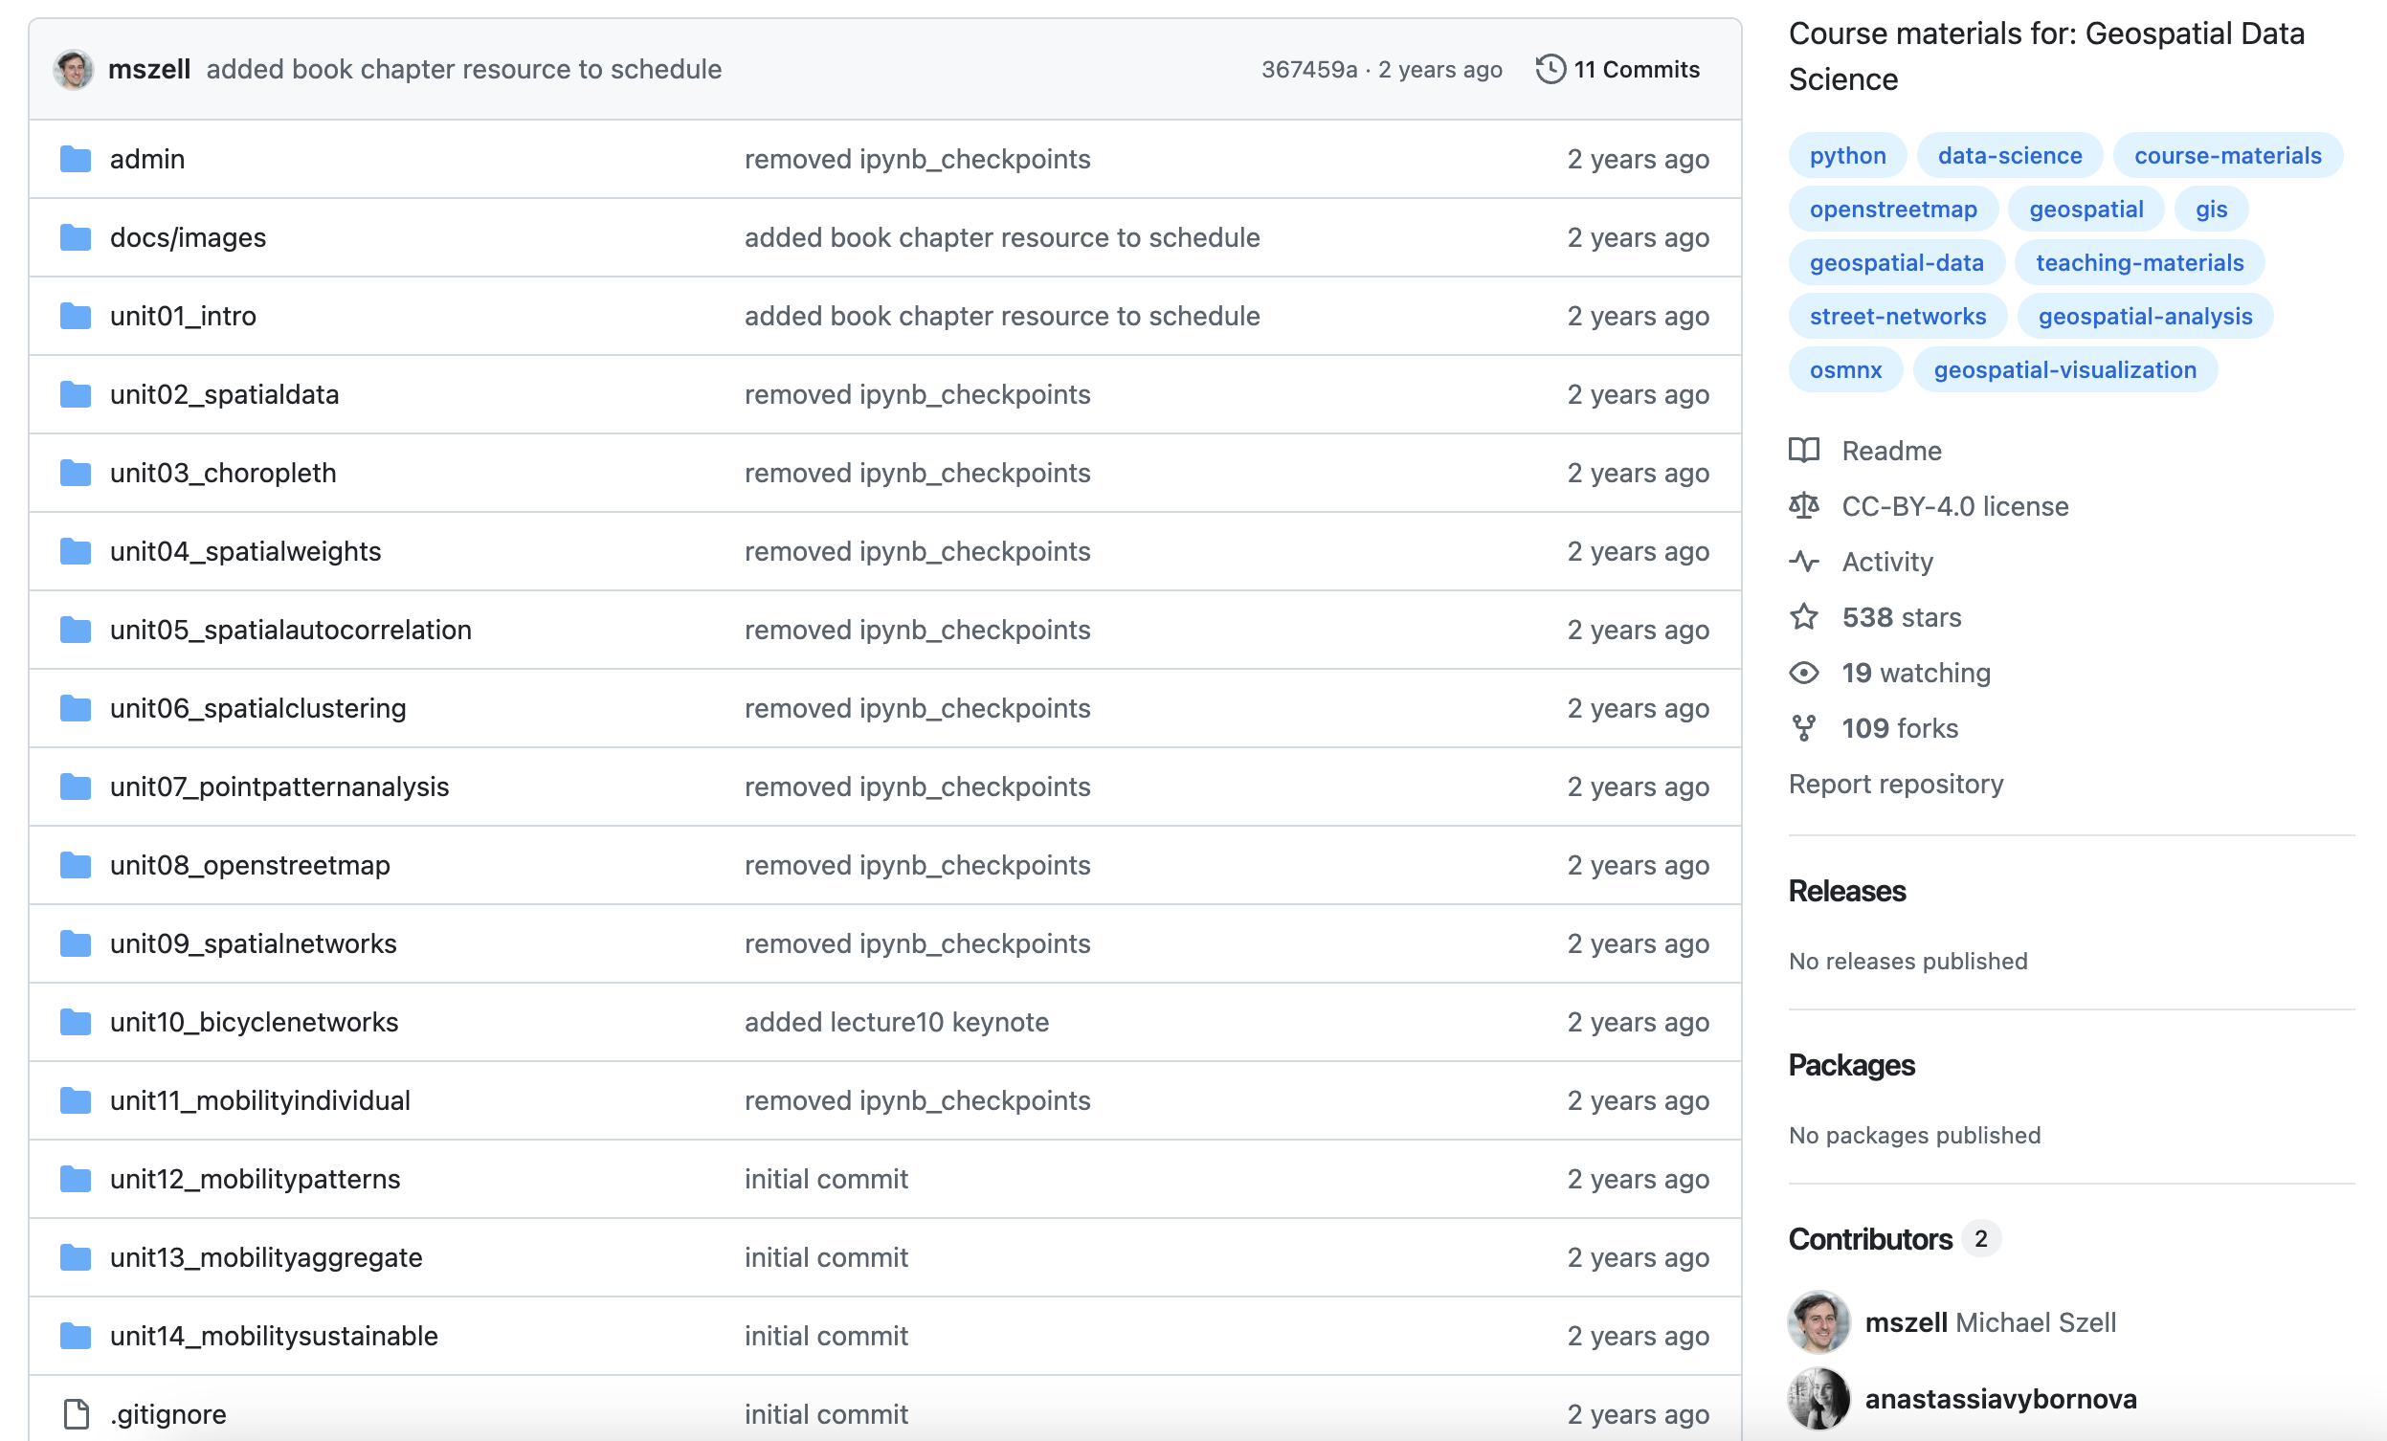Click the commits history clock icon
Screen dimensions: 2387x1441
coord(1550,69)
